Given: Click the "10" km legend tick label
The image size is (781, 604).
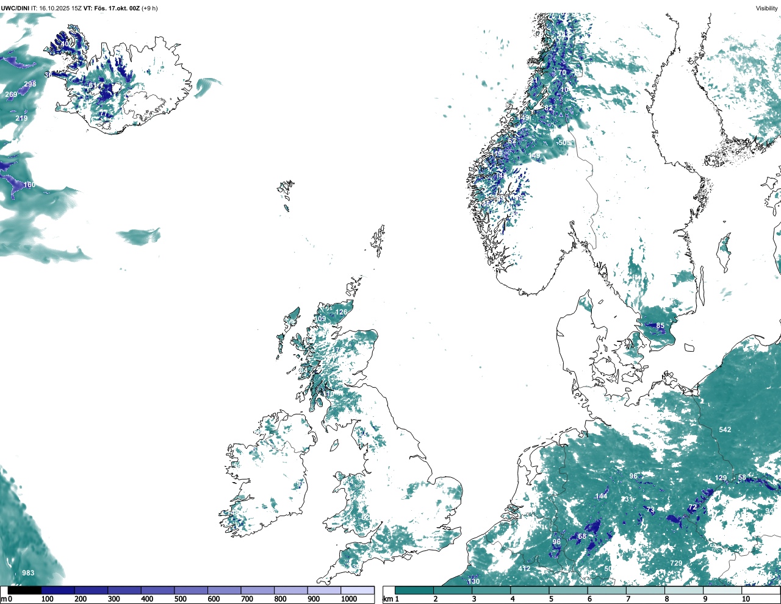Looking at the screenshot, I should (x=746, y=599).
